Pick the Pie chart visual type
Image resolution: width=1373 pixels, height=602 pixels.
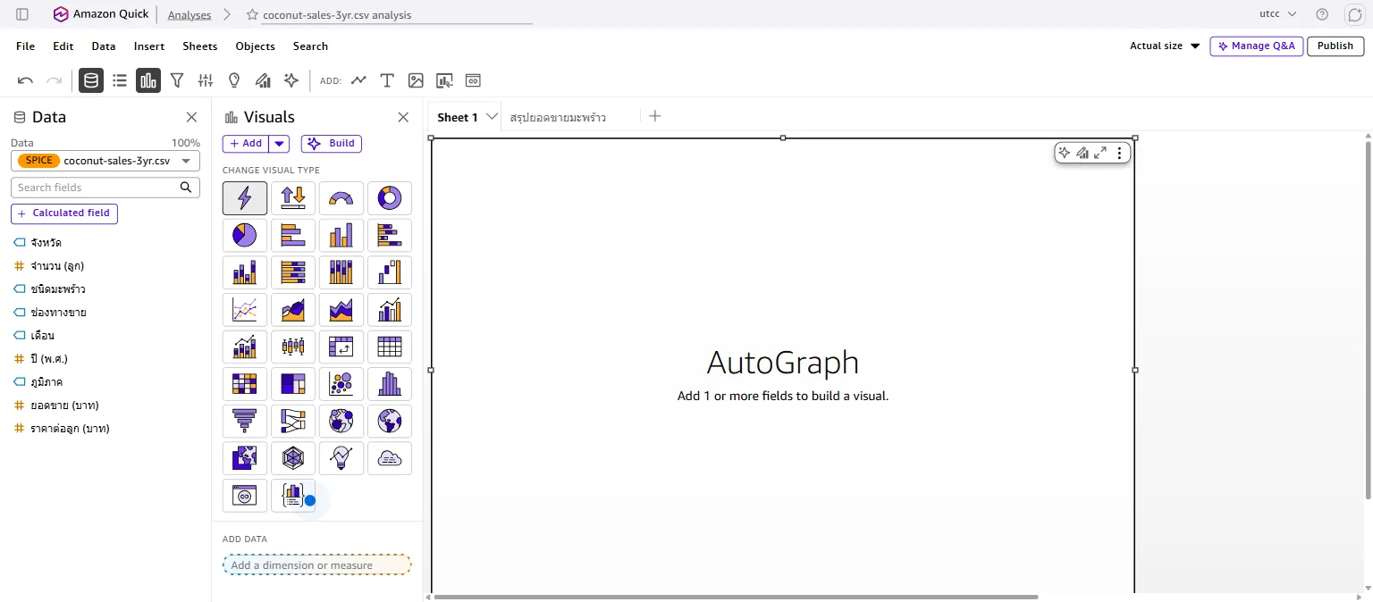pyautogui.click(x=245, y=236)
